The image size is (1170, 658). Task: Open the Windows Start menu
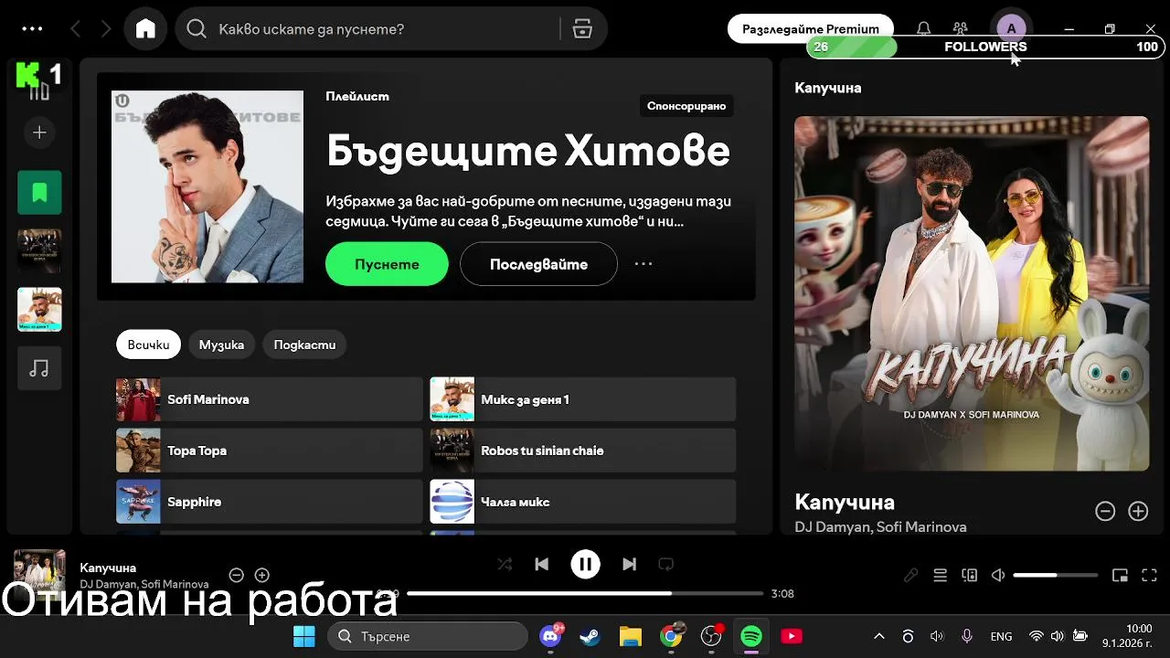click(303, 636)
